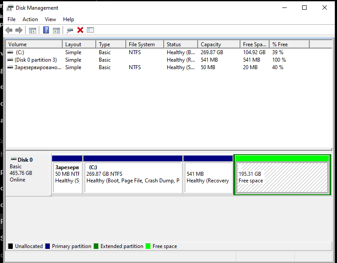
Task: Click the drive icon beside (C:) volume
Action: coord(10,52)
